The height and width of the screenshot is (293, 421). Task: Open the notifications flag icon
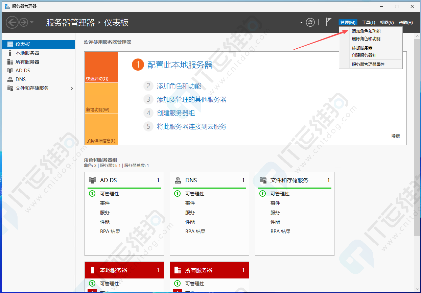pyautogui.click(x=328, y=22)
